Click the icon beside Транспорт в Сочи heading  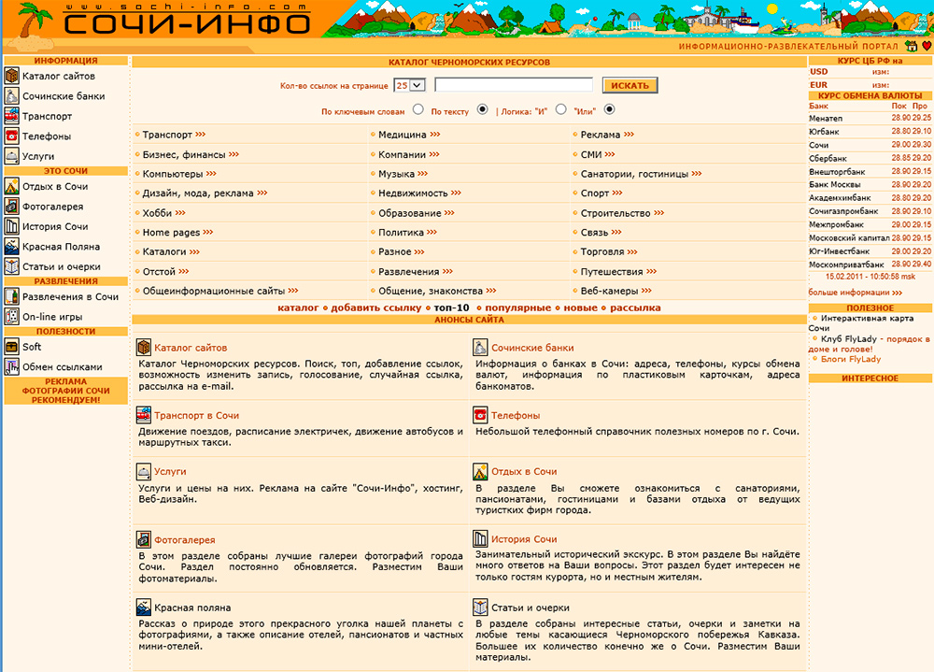click(x=144, y=414)
